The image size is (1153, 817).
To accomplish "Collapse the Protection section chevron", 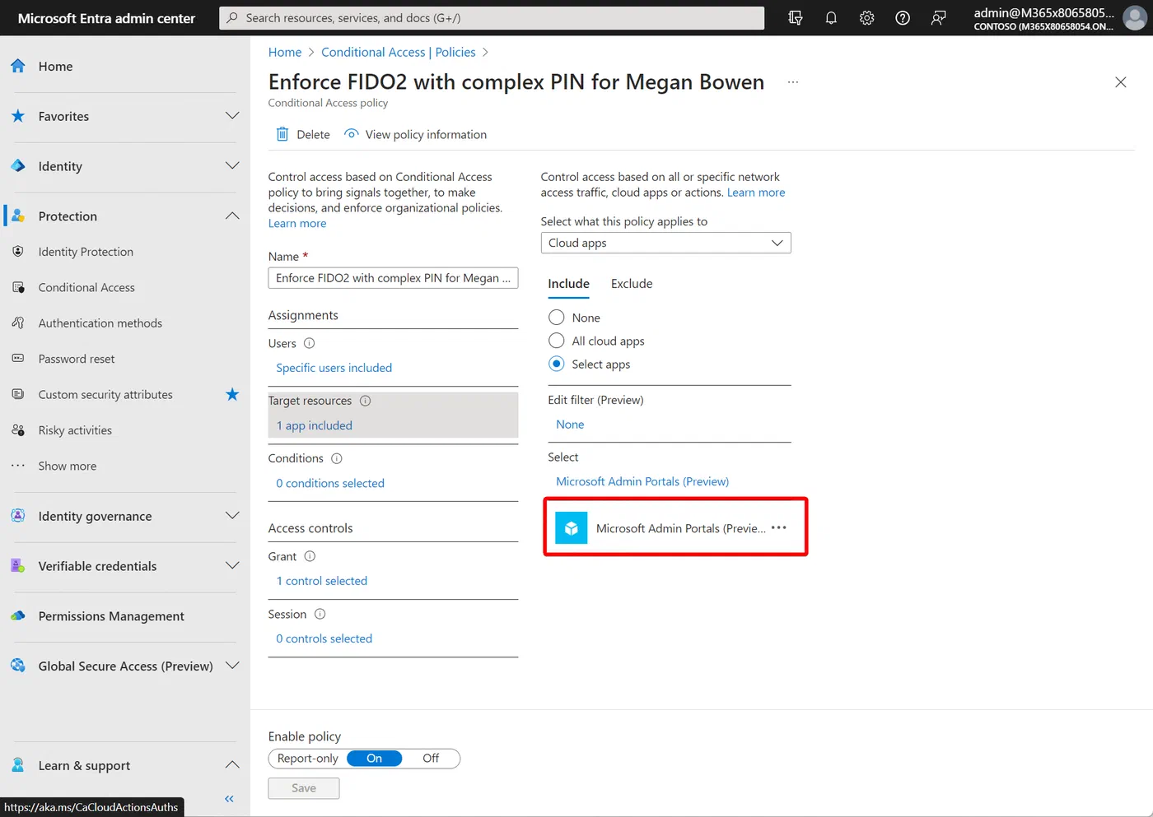I will tap(232, 216).
